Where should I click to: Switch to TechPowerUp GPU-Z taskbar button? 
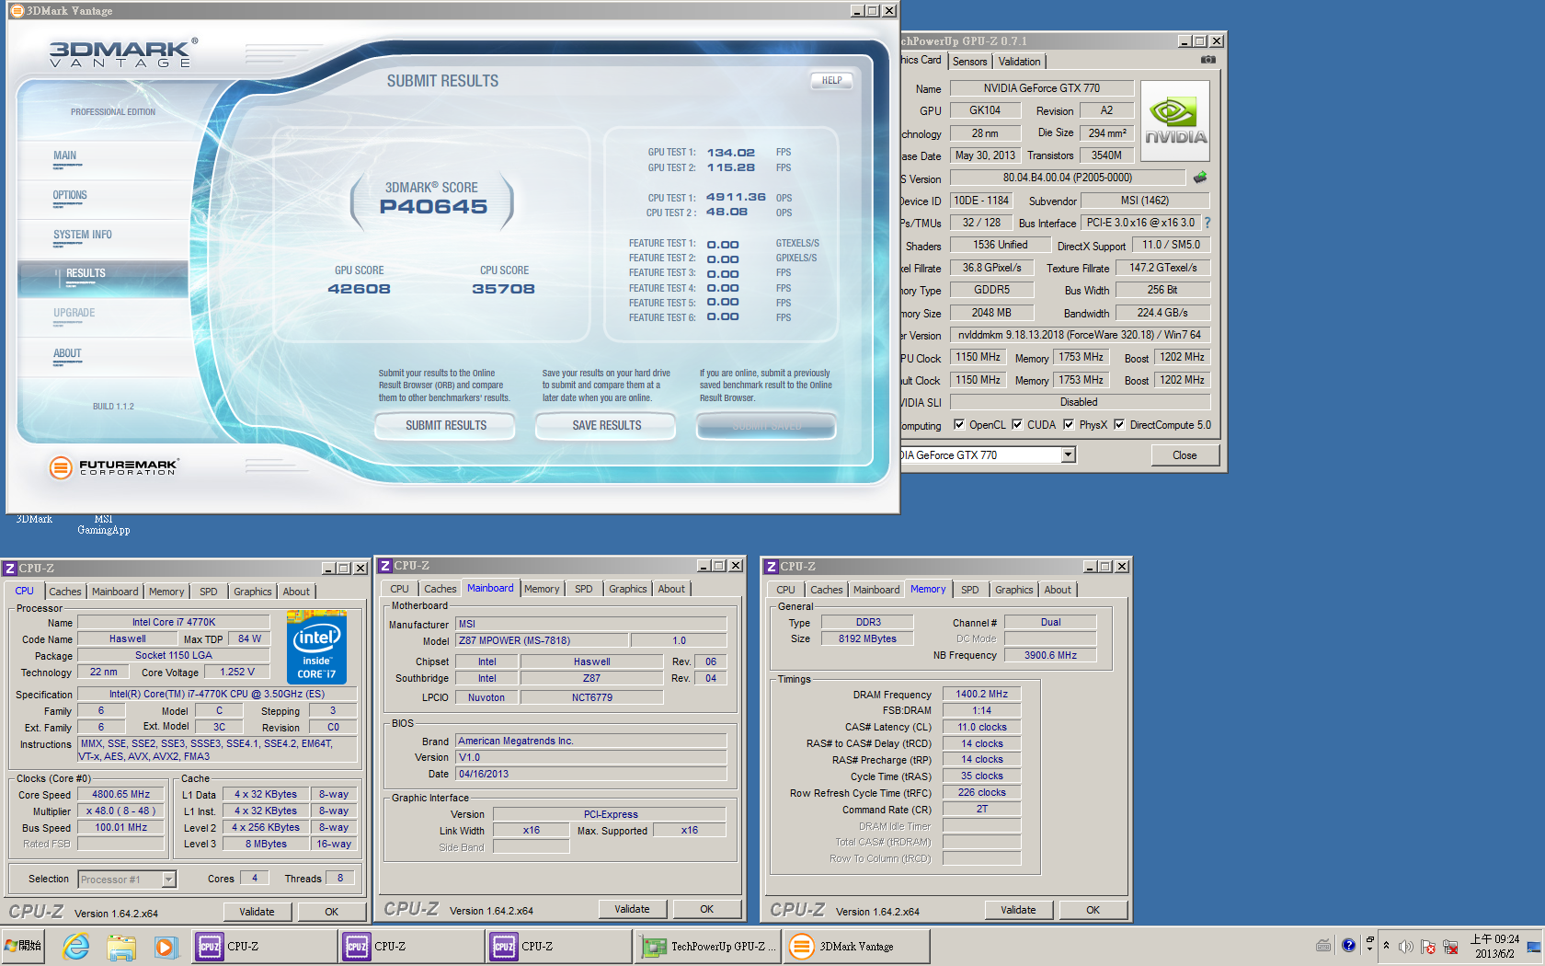[707, 946]
